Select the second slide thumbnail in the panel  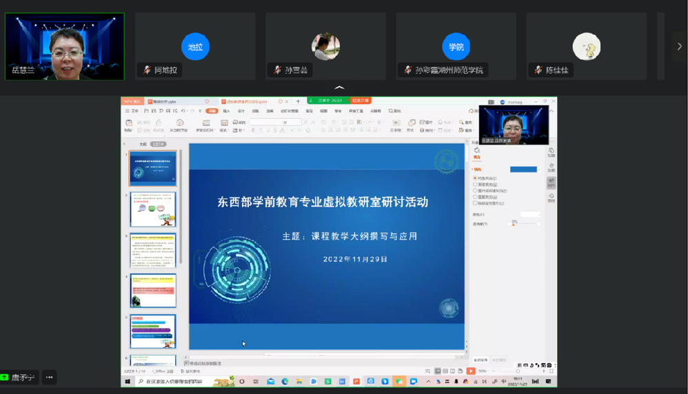tap(153, 209)
